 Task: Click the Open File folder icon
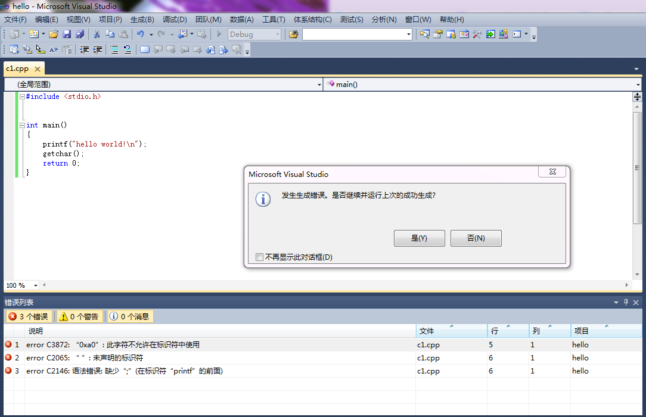54,34
